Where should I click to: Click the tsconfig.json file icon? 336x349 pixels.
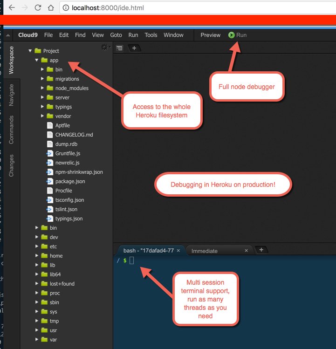[50, 200]
